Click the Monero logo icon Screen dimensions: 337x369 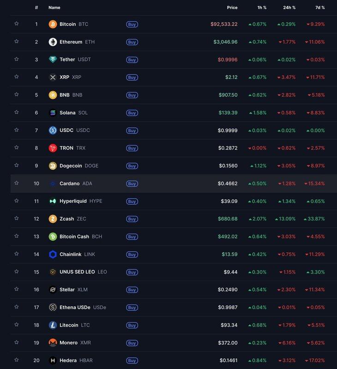(53, 343)
